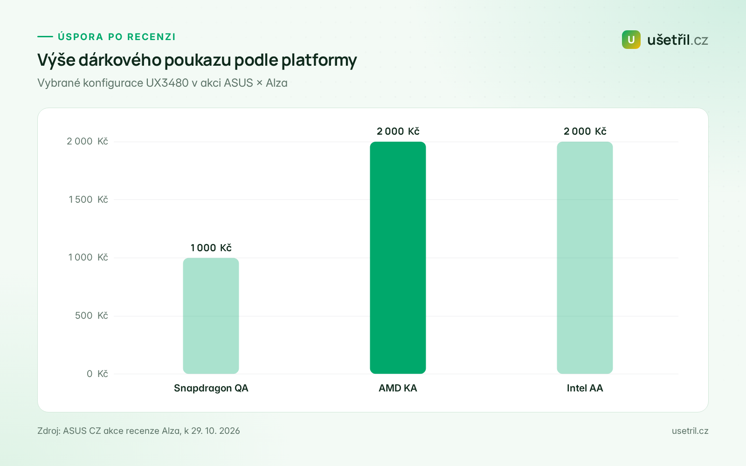Click the 2 000 Kč label above AMD KA bar

tap(398, 131)
